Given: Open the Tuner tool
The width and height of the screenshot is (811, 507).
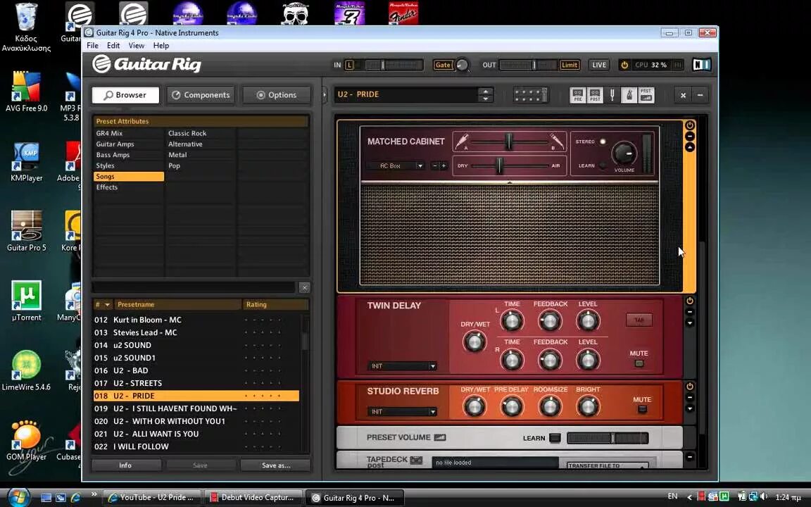Looking at the screenshot, I should coord(612,95).
